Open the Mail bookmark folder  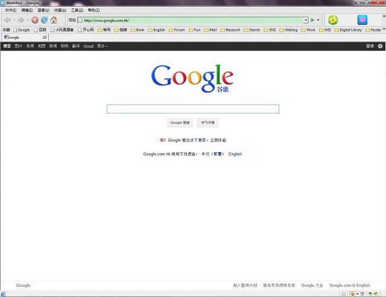point(210,30)
